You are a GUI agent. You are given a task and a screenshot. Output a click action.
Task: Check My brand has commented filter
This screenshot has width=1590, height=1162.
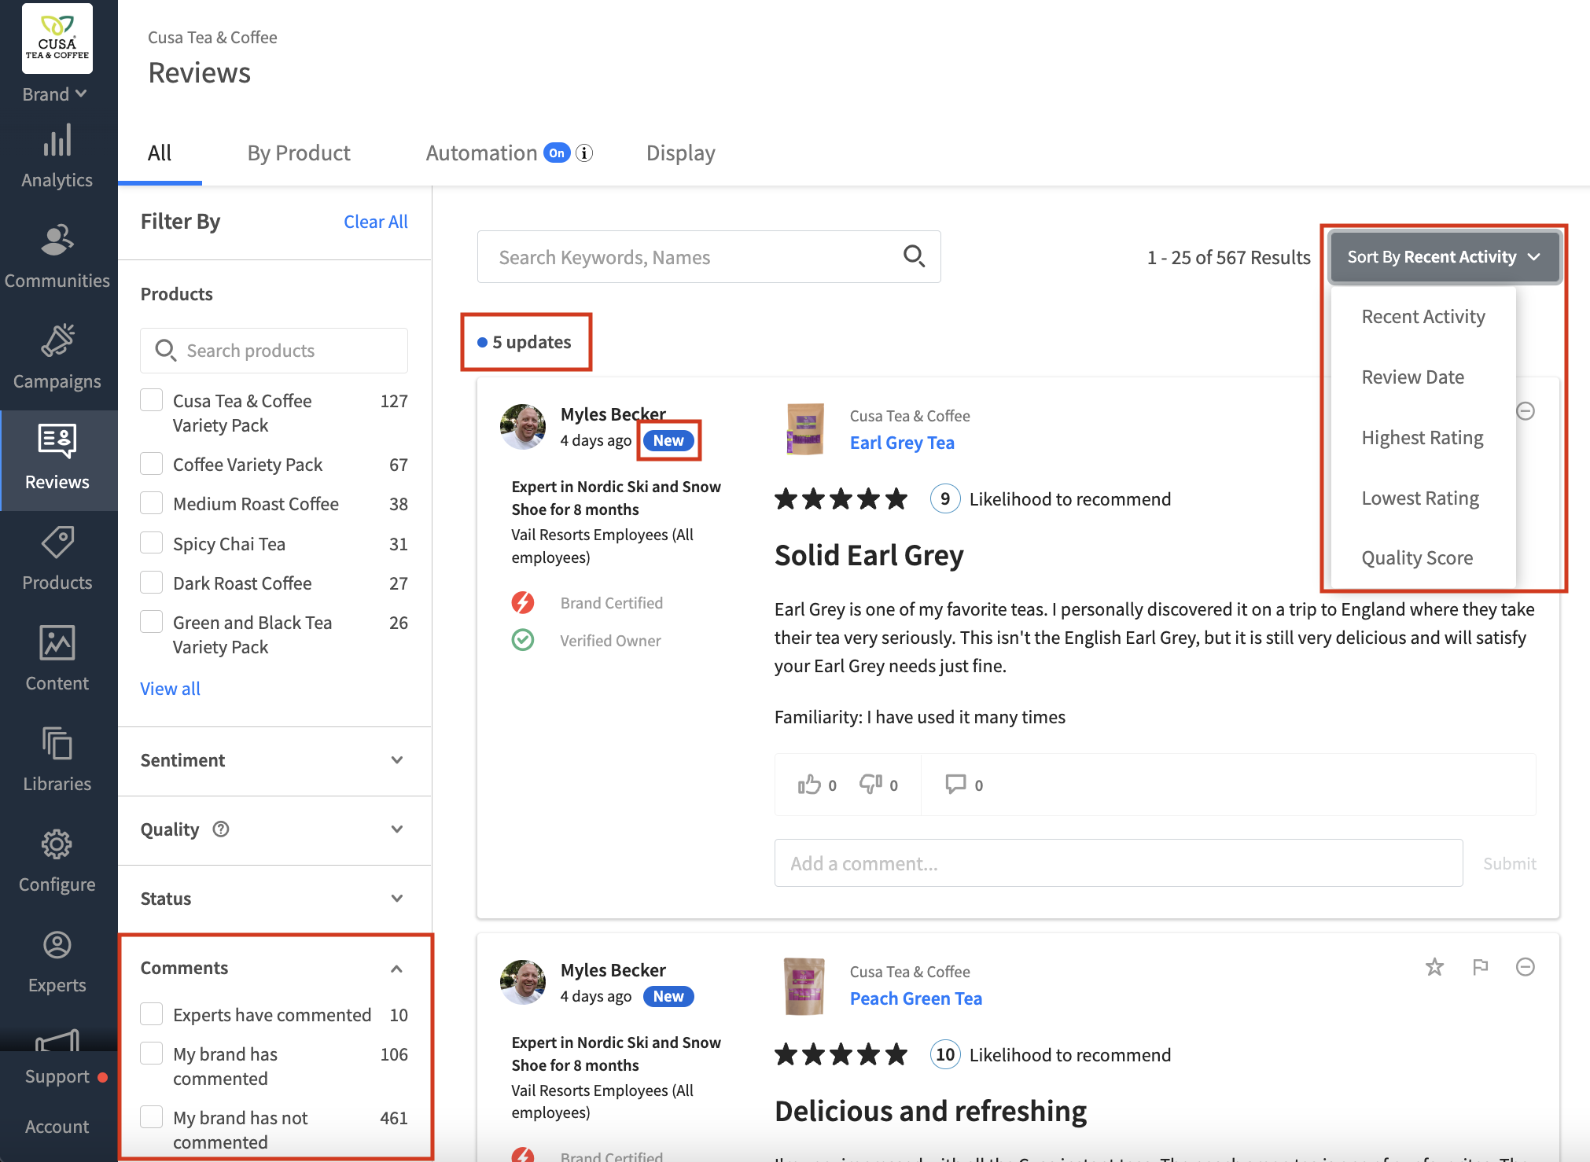coord(152,1054)
